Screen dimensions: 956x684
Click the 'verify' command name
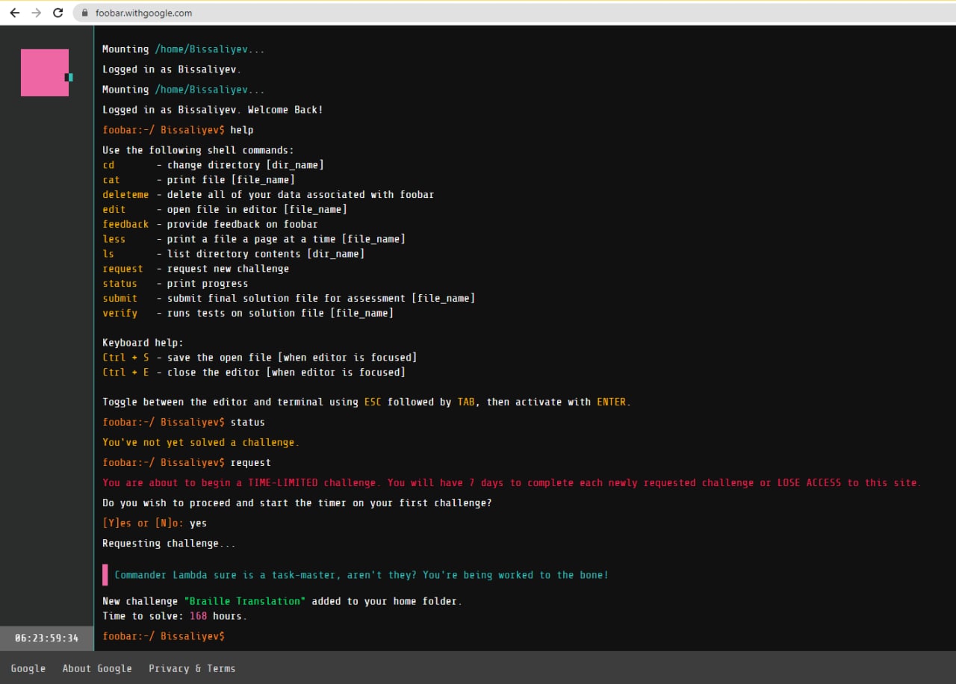[120, 313]
